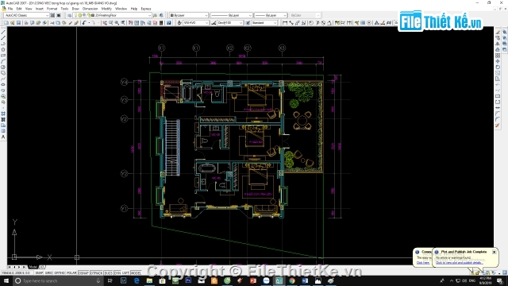The height and width of the screenshot is (286, 508).
Task: Select the Circle draw tool
Action: click(x=3, y=67)
